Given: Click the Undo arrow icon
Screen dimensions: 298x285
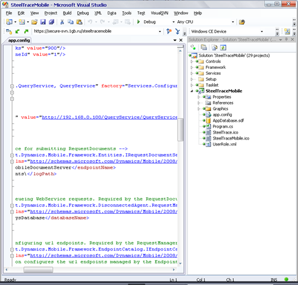Looking at the screenshot, I should pyautogui.click(x=90, y=22).
